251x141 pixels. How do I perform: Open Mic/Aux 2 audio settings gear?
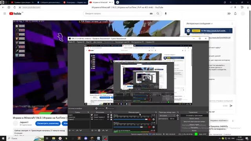coord(153,127)
